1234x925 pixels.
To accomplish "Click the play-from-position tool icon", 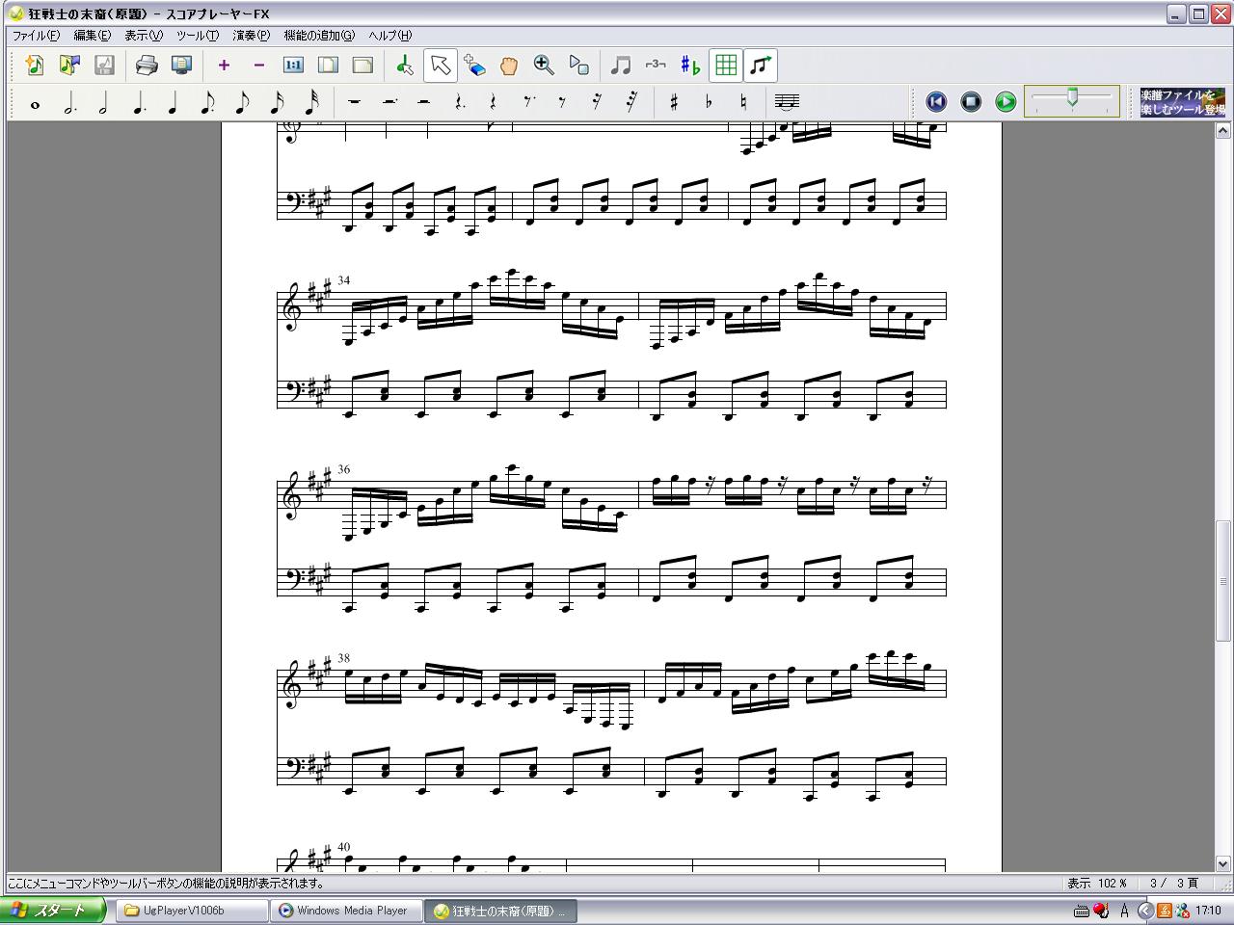I will click(578, 66).
